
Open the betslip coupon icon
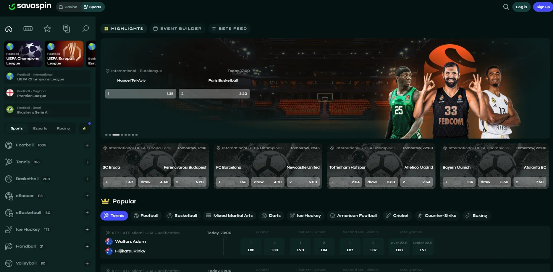coord(66,28)
